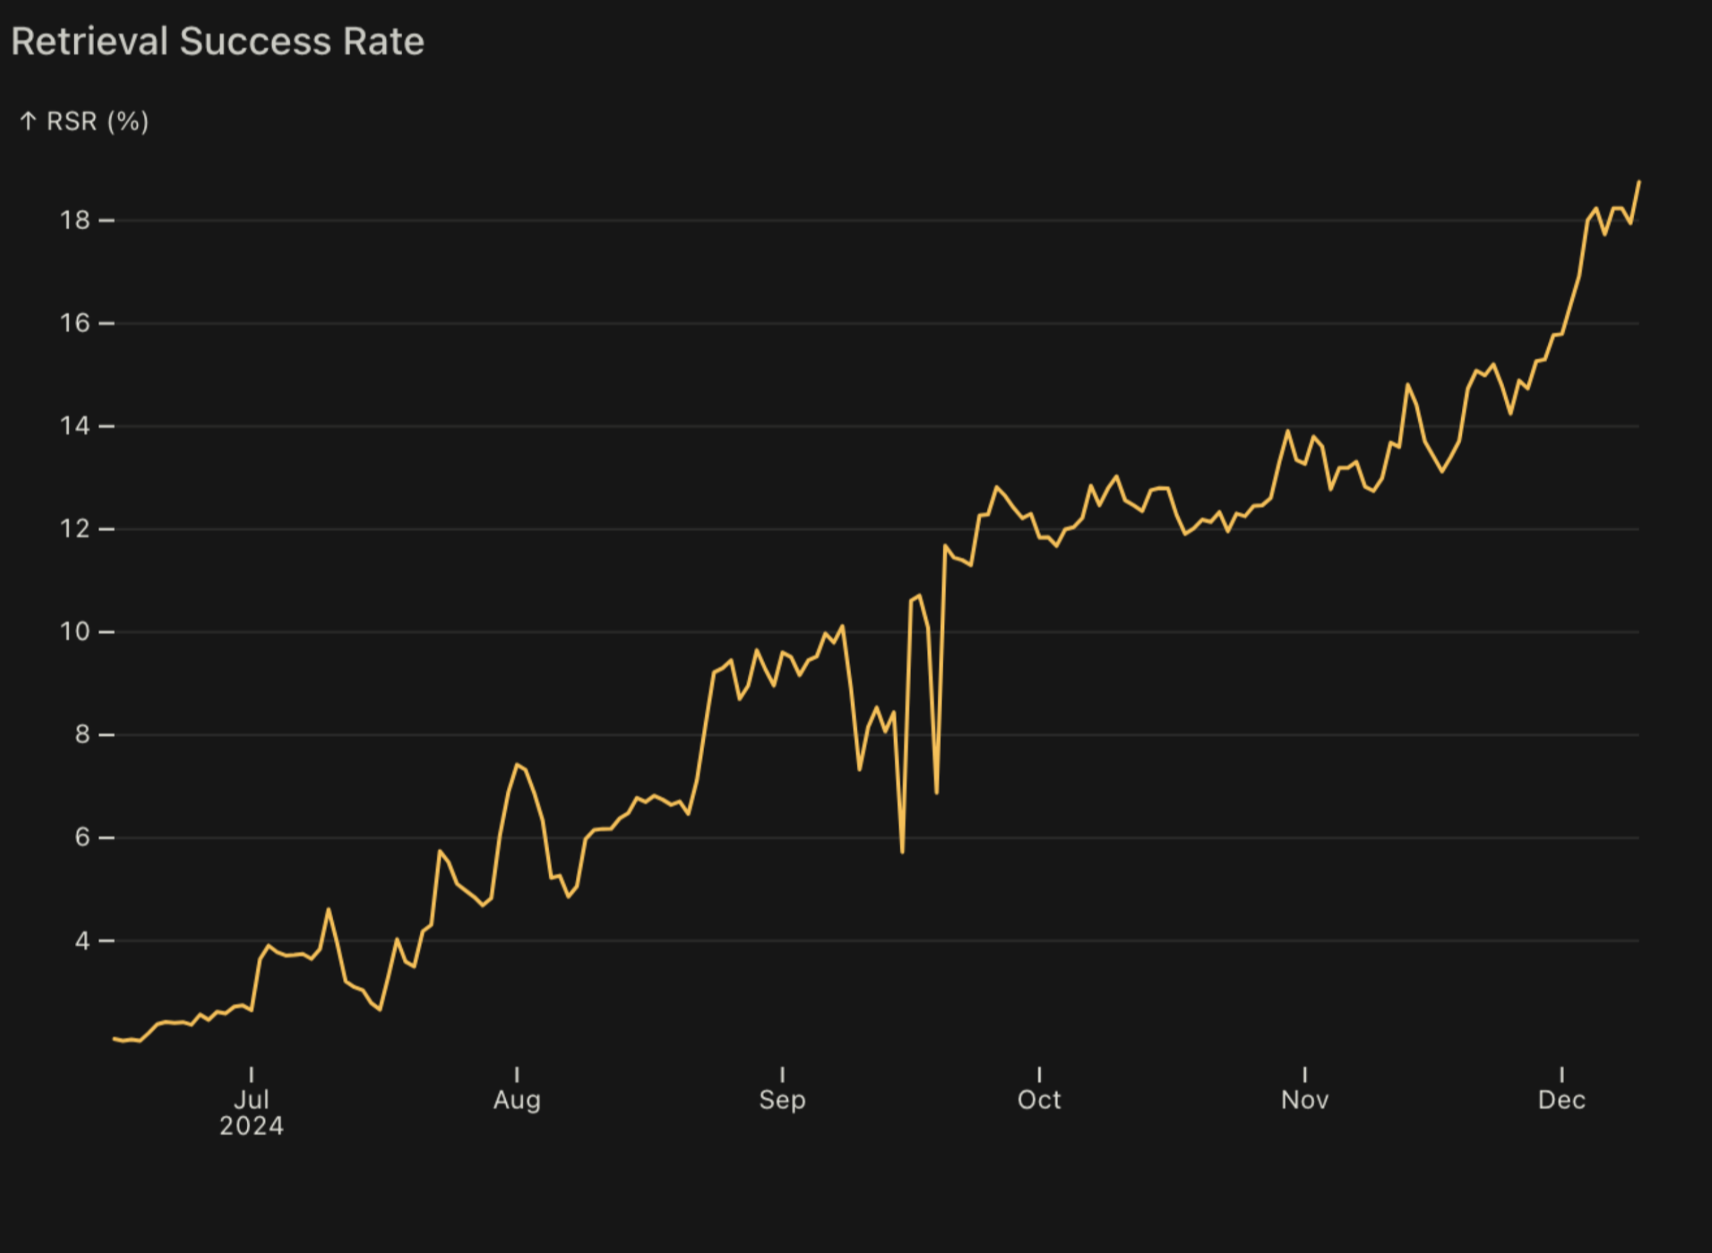The image size is (1712, 1253).
Task: Select the Nov month label on x-axis
Action: click(1304, 1100)
